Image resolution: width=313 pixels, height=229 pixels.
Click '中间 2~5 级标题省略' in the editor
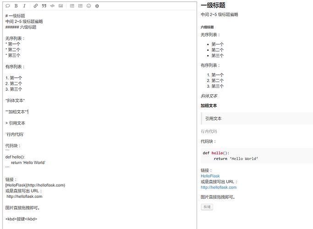click(24, 22)
